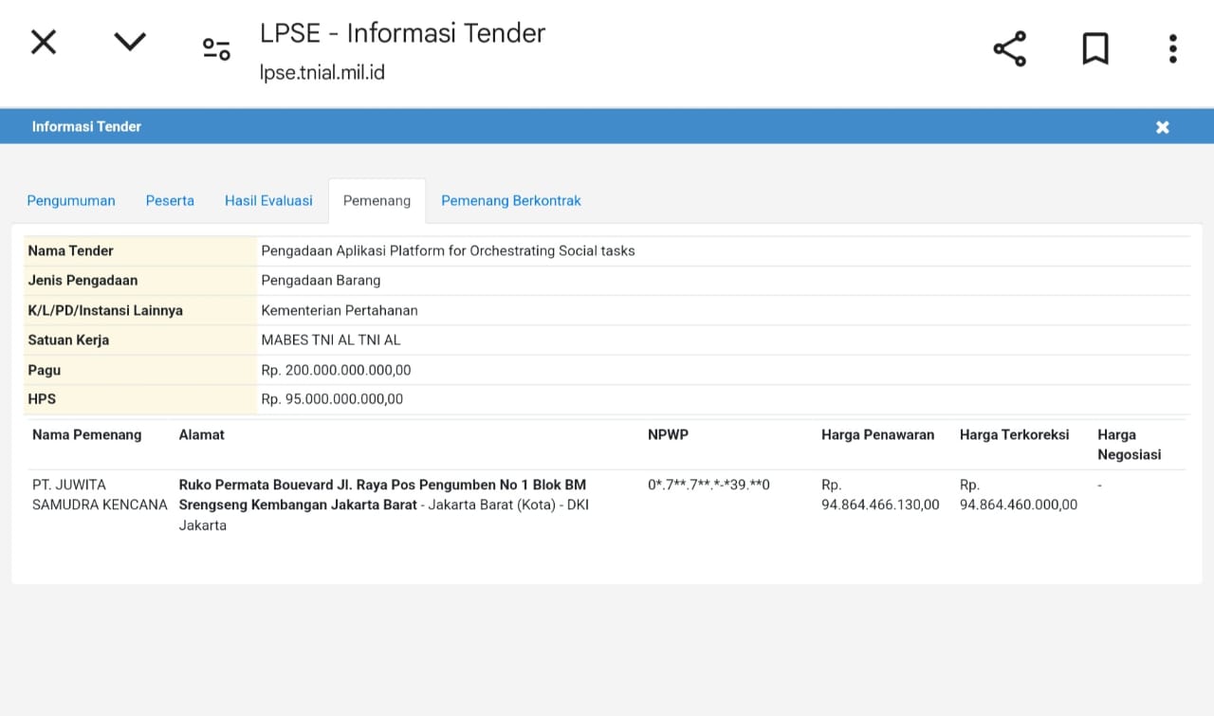Click the lpse.tnial.mil.id URL text

(x=322, y=72)
